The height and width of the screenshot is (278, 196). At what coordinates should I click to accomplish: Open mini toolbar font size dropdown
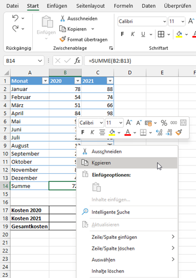(120, 123)
